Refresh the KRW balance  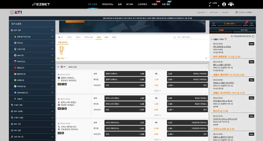(237, 12)
